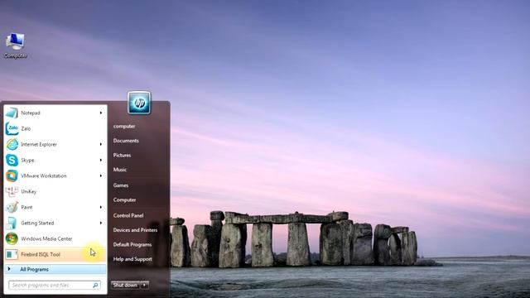The width and height of the screenshot is (530, 298).
Task: Open the Computer desktop icon
Action: tap(15, 46)
